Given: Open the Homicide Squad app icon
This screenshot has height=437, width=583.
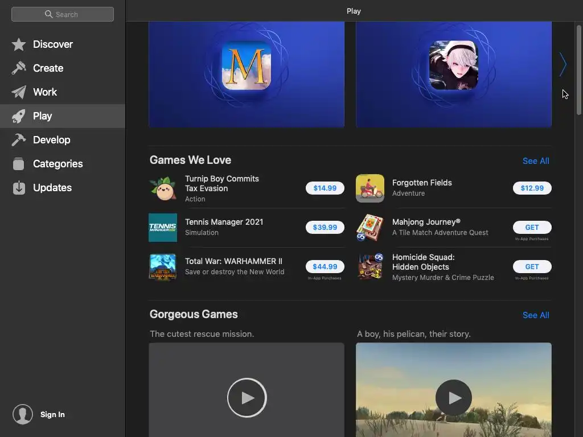Looking at the screenshot, I should point(370,267).
